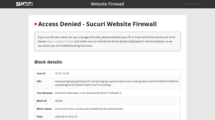Click the Block details heading
The height and width of the screenshot is (120, 215).
coord(48,62)
